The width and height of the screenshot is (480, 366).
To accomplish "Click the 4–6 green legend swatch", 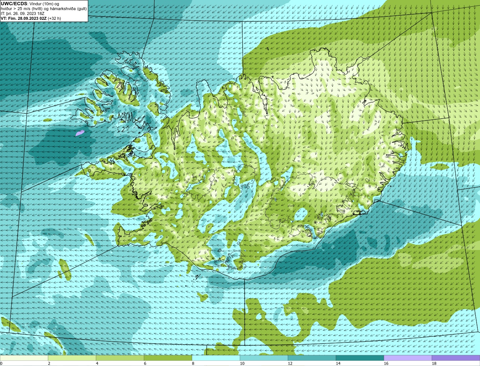I will 120,358.
